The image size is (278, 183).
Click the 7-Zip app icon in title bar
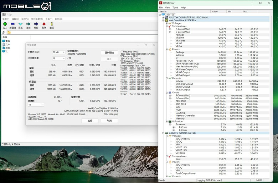pos(4,15)
